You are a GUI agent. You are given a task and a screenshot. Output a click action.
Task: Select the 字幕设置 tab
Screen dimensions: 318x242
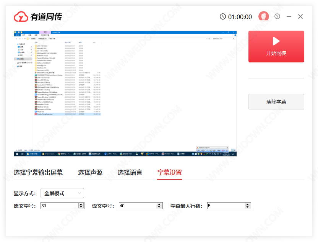coord(170,173)
